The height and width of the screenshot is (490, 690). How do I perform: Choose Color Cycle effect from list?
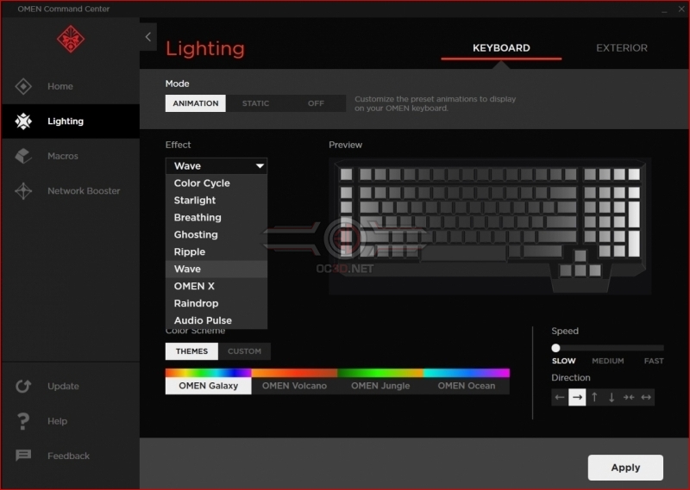(216, 183)
